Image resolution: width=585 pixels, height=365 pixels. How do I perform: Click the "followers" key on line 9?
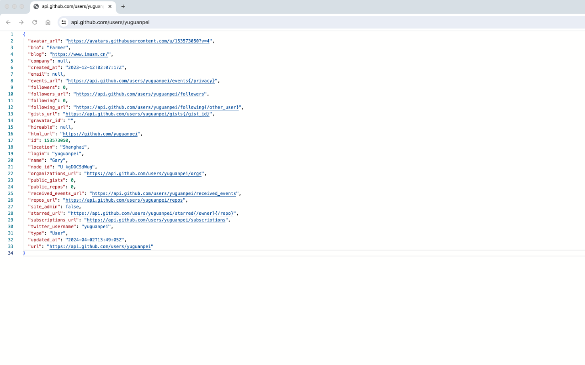tap(43, 87)
